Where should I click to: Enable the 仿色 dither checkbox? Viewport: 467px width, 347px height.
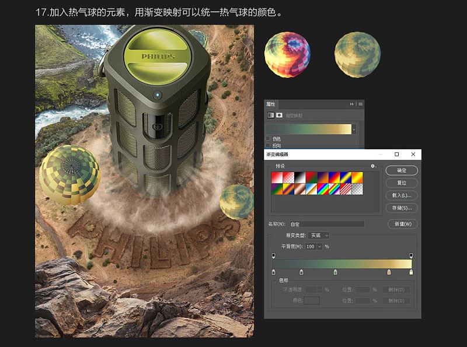coord(267,137)
